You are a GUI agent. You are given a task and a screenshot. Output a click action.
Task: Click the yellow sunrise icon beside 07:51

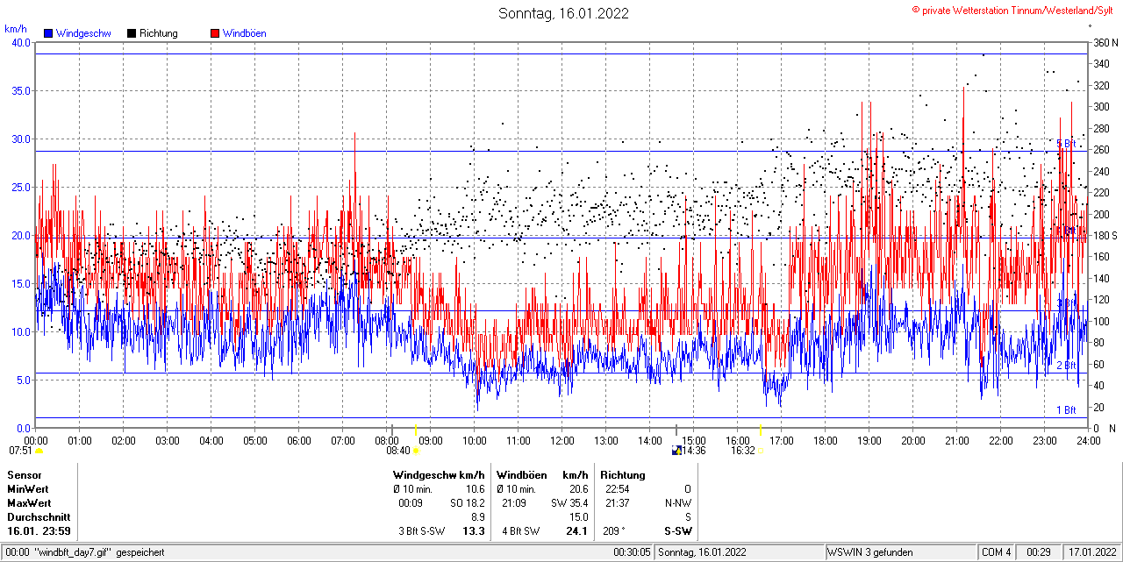(x=39, y=451)
